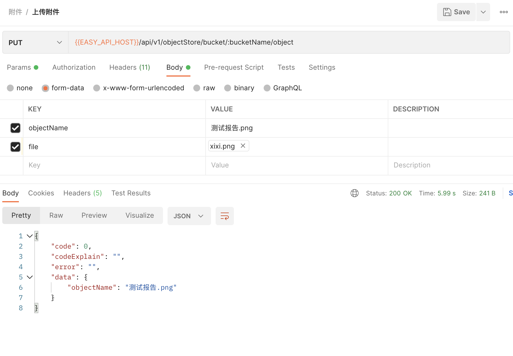Select the request Body tab
This screenshot has height=356, width=513.
(178, 67)
